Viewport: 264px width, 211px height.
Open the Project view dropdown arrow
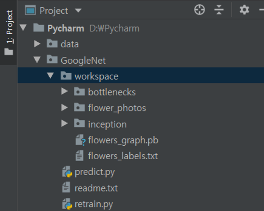pyautogui.click(x=78, y=10)
